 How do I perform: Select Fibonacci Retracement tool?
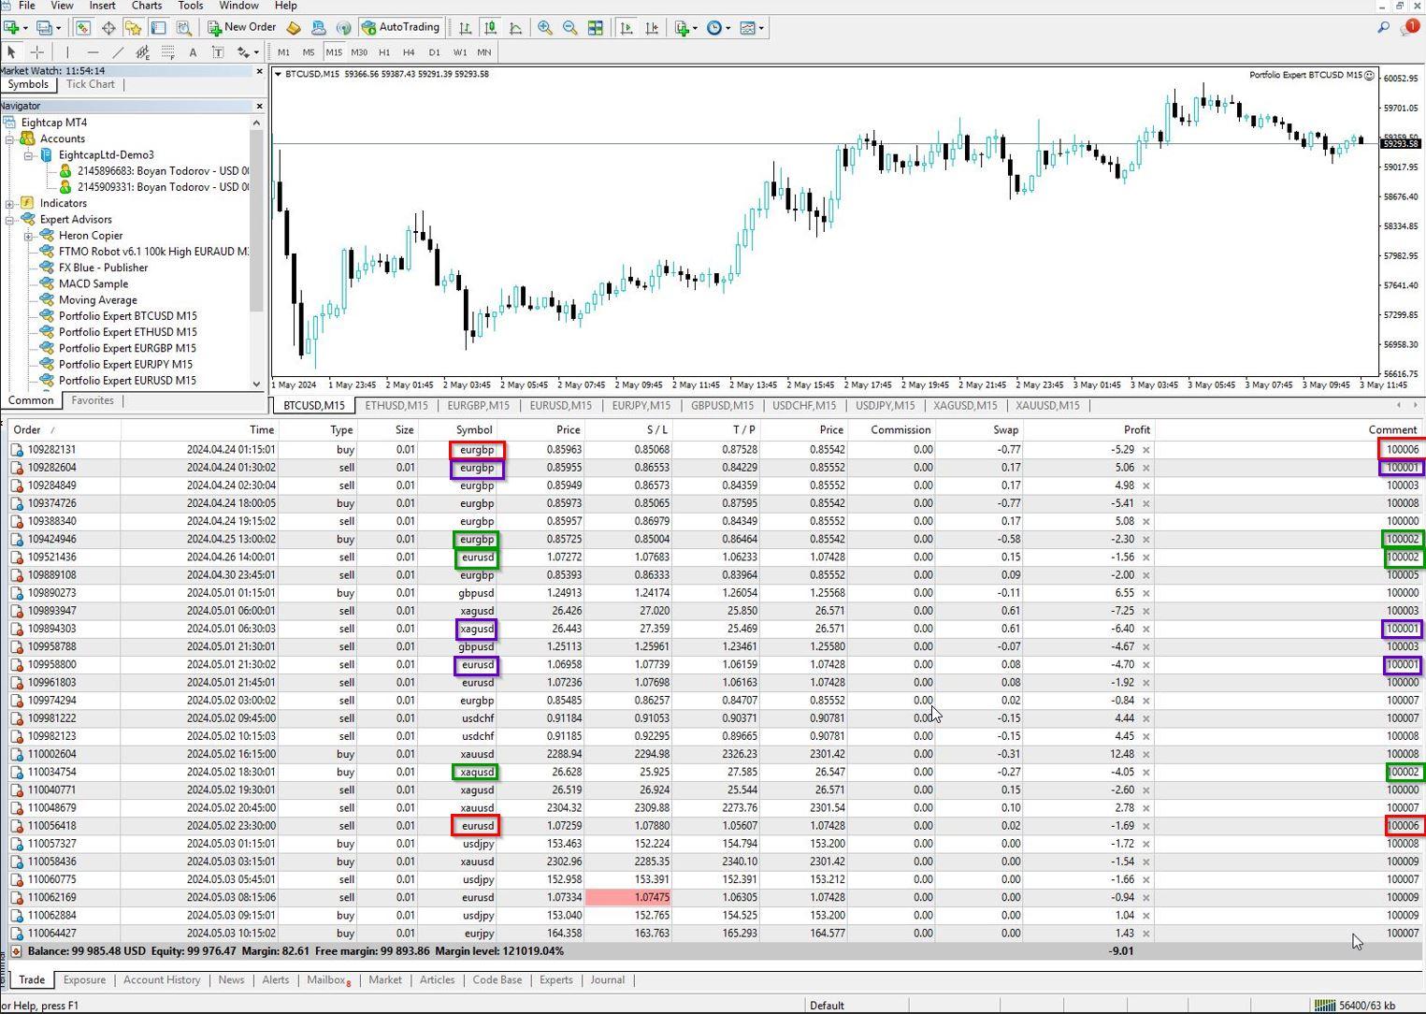point(168,52)
